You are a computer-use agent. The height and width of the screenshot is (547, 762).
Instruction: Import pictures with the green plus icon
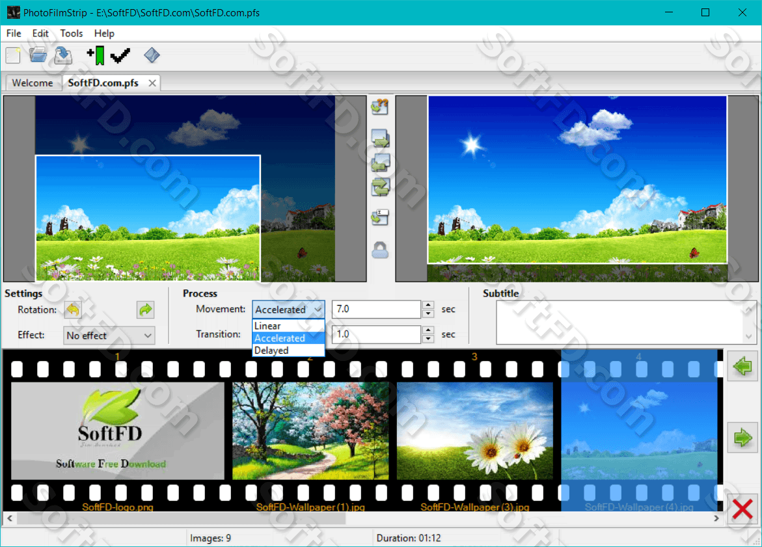(96, 55)
